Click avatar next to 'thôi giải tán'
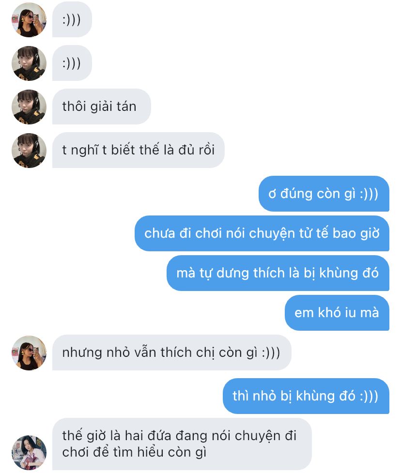Screen dimensions: 401x475 click(29, 107)
